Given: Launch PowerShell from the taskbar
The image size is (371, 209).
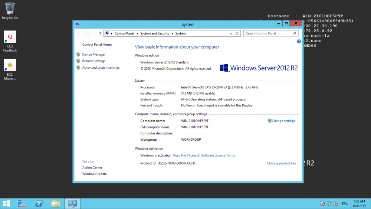Looking at the screenshot, I should pos(39,203).
